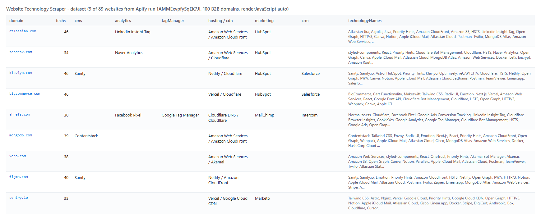The height and width of the screenshot is (219, 541).
Task: Open the xero.com domain link
Action: pyautogui.click(x=18, y=156)
